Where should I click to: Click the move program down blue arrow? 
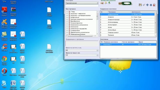(147, 5)
